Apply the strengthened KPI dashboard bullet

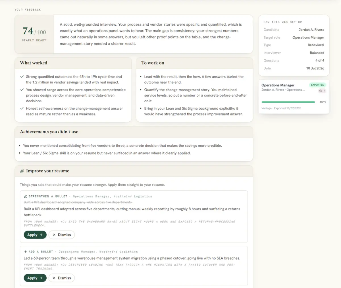click(x=35, y=235)
